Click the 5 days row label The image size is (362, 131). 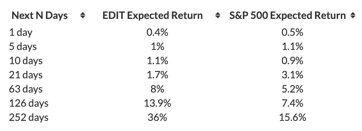(23, 47)
